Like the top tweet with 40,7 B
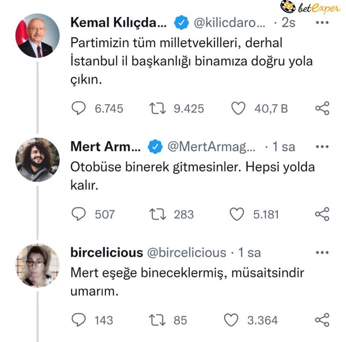 [x=238, y=109]
